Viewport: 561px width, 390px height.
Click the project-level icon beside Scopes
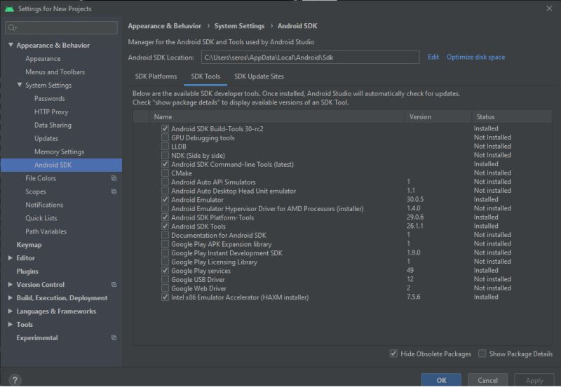pyautogui.click(x=114, y=191)
